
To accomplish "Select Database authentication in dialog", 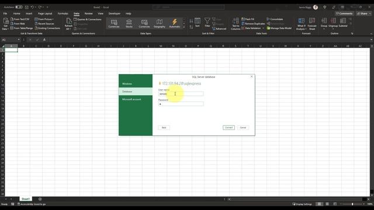I will point(136,92).
